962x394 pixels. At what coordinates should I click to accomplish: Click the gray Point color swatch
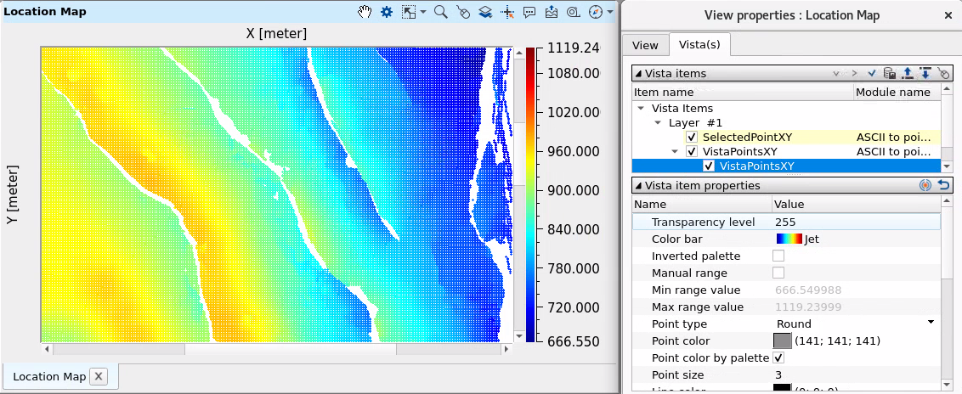[x=782, y=341]
